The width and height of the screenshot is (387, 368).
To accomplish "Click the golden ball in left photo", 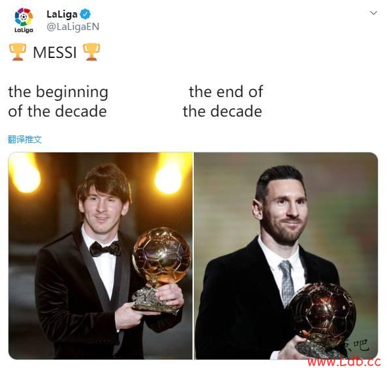I will [162, 256].
